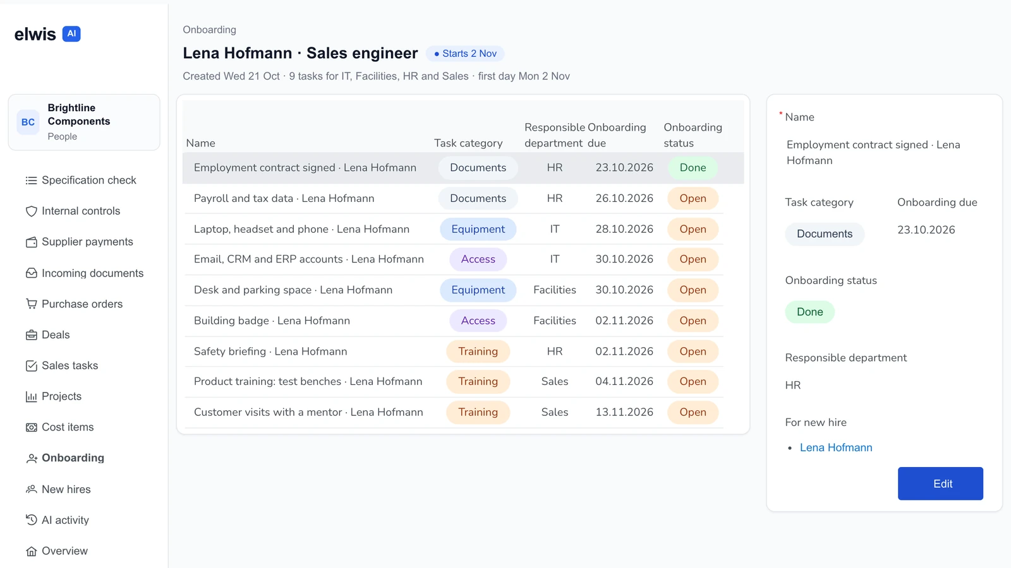1011x568 pixels.
Task: Click the Cost items banknote icon
Action: point(31,427)
